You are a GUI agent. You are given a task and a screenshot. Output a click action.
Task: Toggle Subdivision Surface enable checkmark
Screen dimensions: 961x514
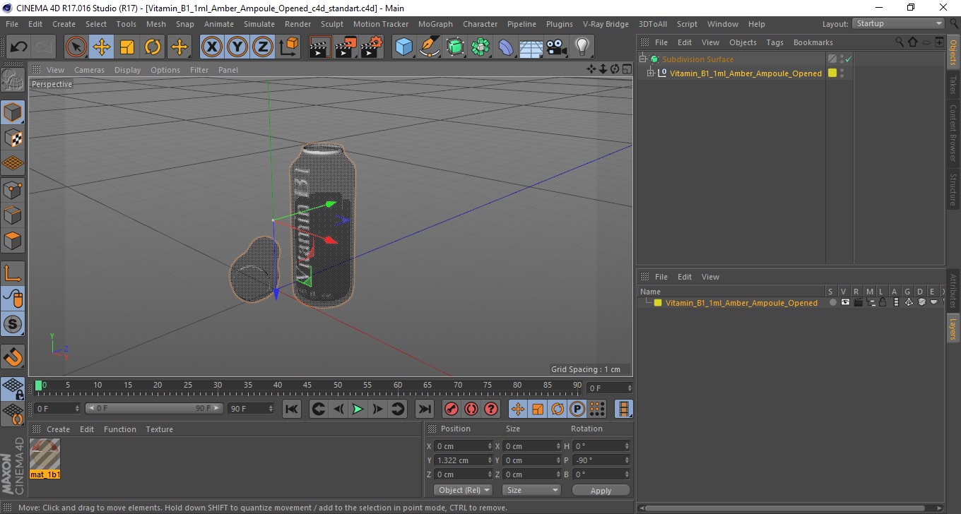point(848,59)
